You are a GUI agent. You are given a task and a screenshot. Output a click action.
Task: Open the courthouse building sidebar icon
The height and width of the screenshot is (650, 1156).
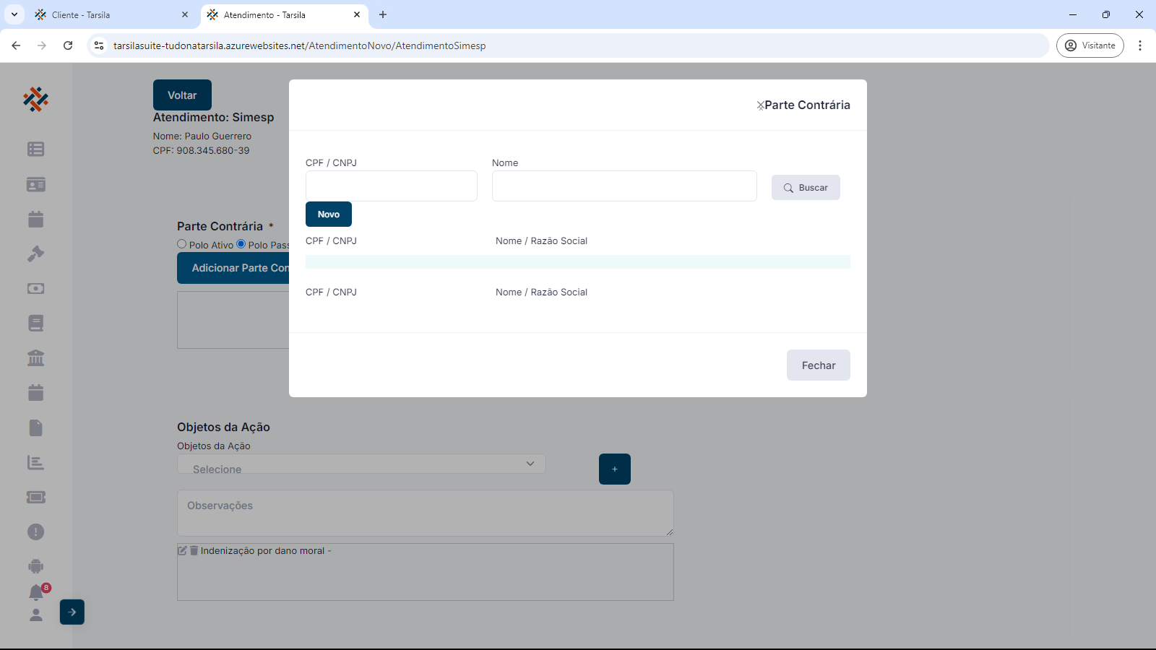coord(35,358)
